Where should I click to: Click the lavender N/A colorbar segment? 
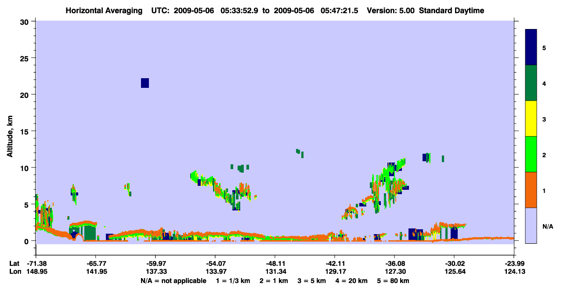click(531, 225)
